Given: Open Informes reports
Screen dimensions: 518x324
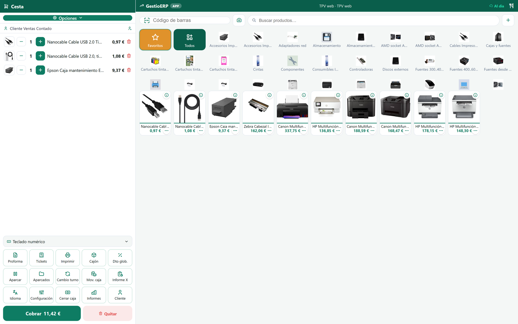Looking at the screenshot, I should [x=94, y=295].
